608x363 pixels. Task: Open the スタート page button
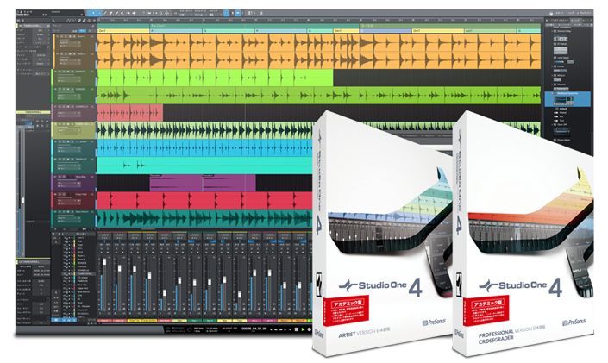(560, 13)
